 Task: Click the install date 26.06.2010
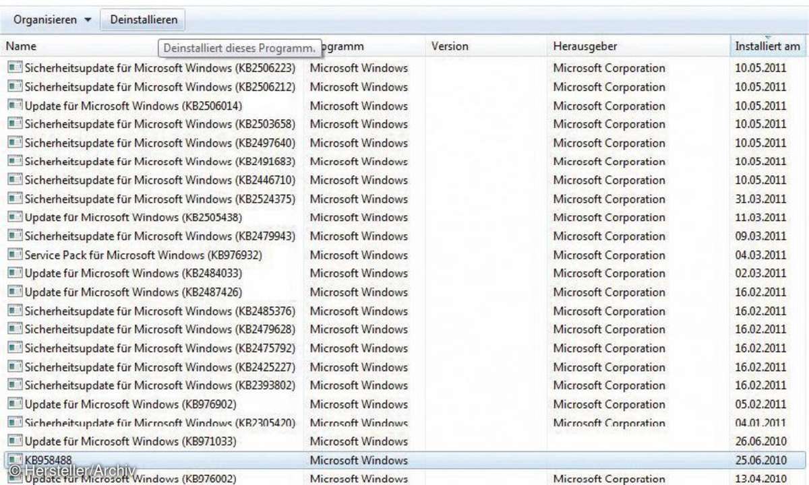pyautogui.click(x=760, y=441)
